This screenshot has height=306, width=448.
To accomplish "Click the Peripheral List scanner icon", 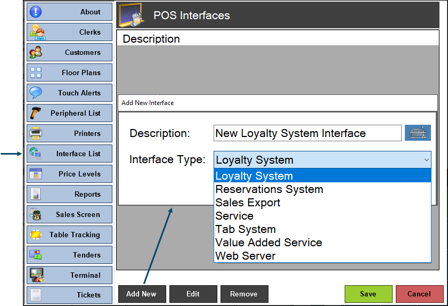I will (36, 113).
